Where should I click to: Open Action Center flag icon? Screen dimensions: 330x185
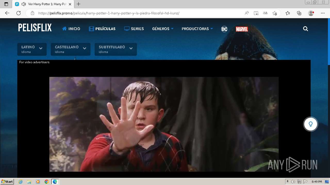306,182
